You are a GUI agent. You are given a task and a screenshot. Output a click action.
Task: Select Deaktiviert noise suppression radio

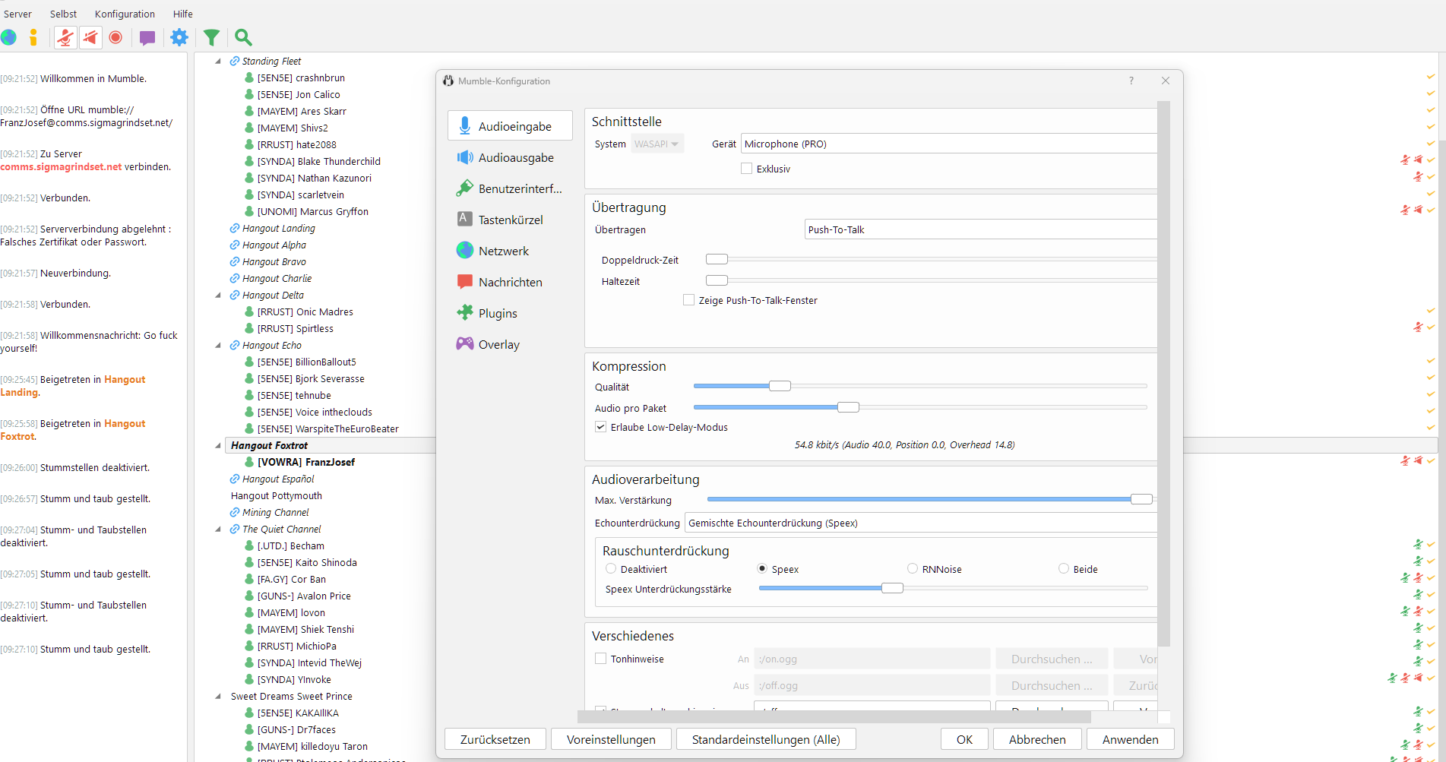(611, 568)
